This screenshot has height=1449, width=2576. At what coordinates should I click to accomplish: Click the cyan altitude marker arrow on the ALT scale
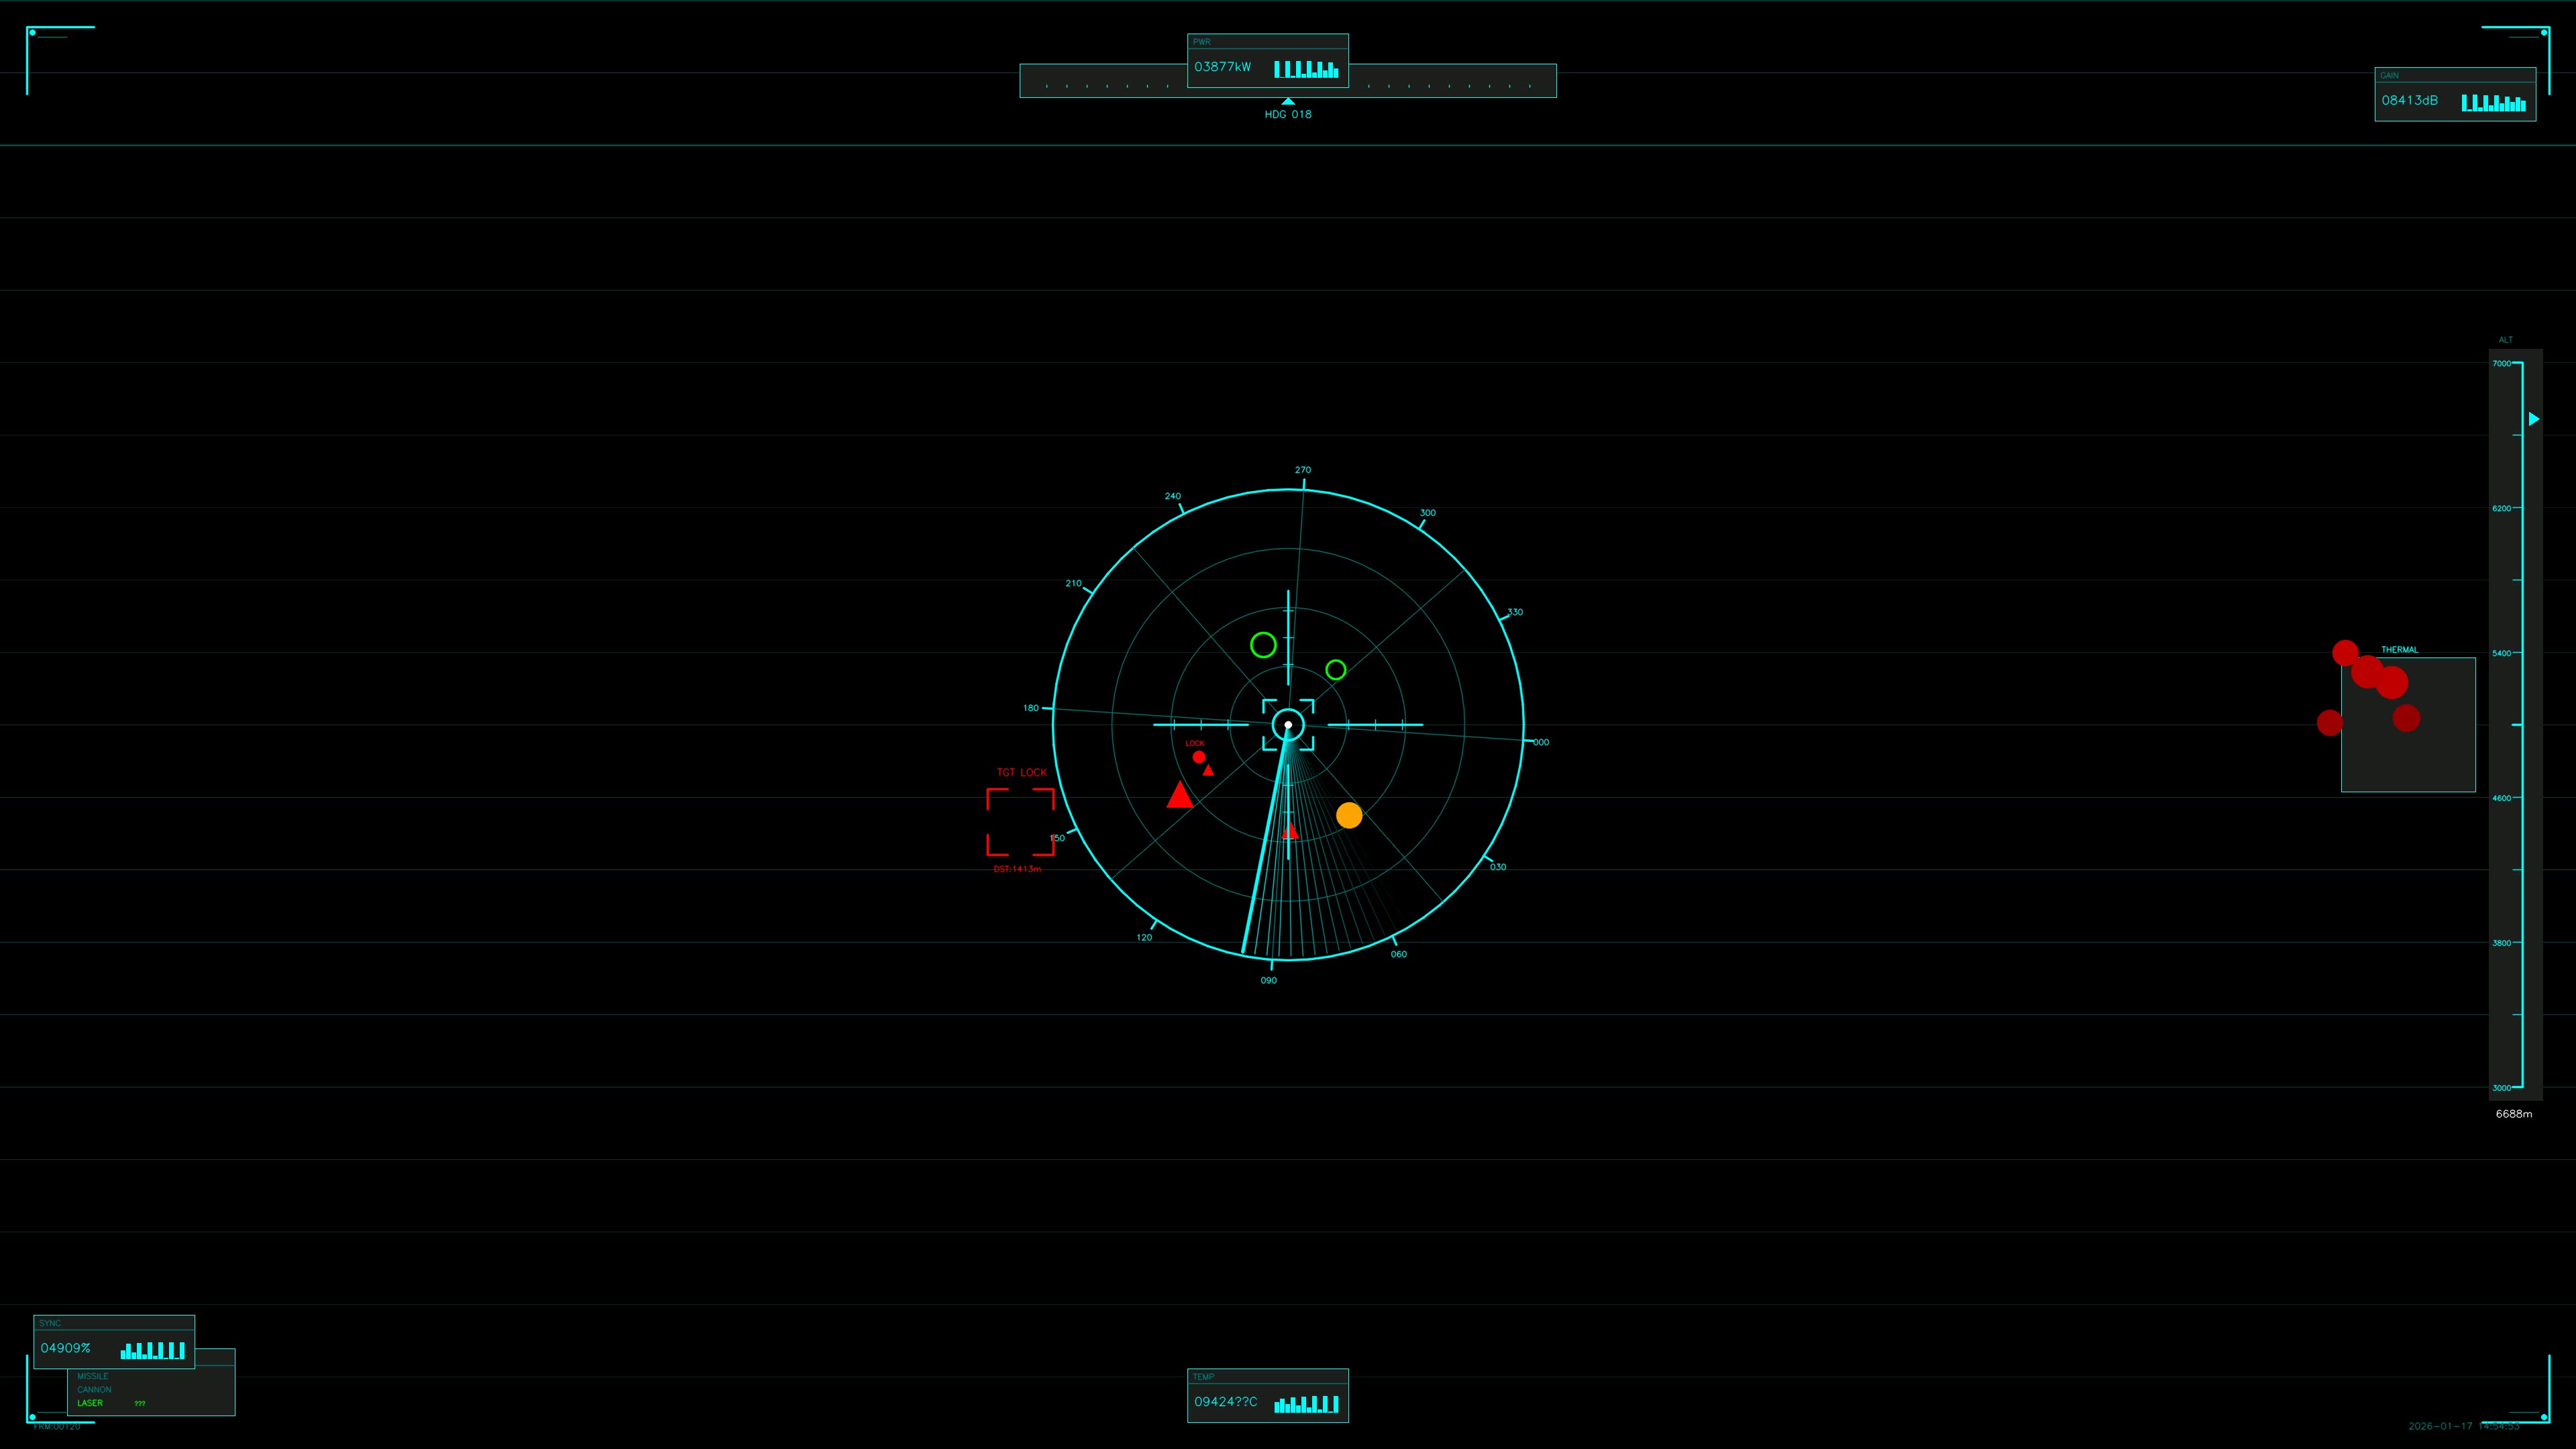[2534, 418]
